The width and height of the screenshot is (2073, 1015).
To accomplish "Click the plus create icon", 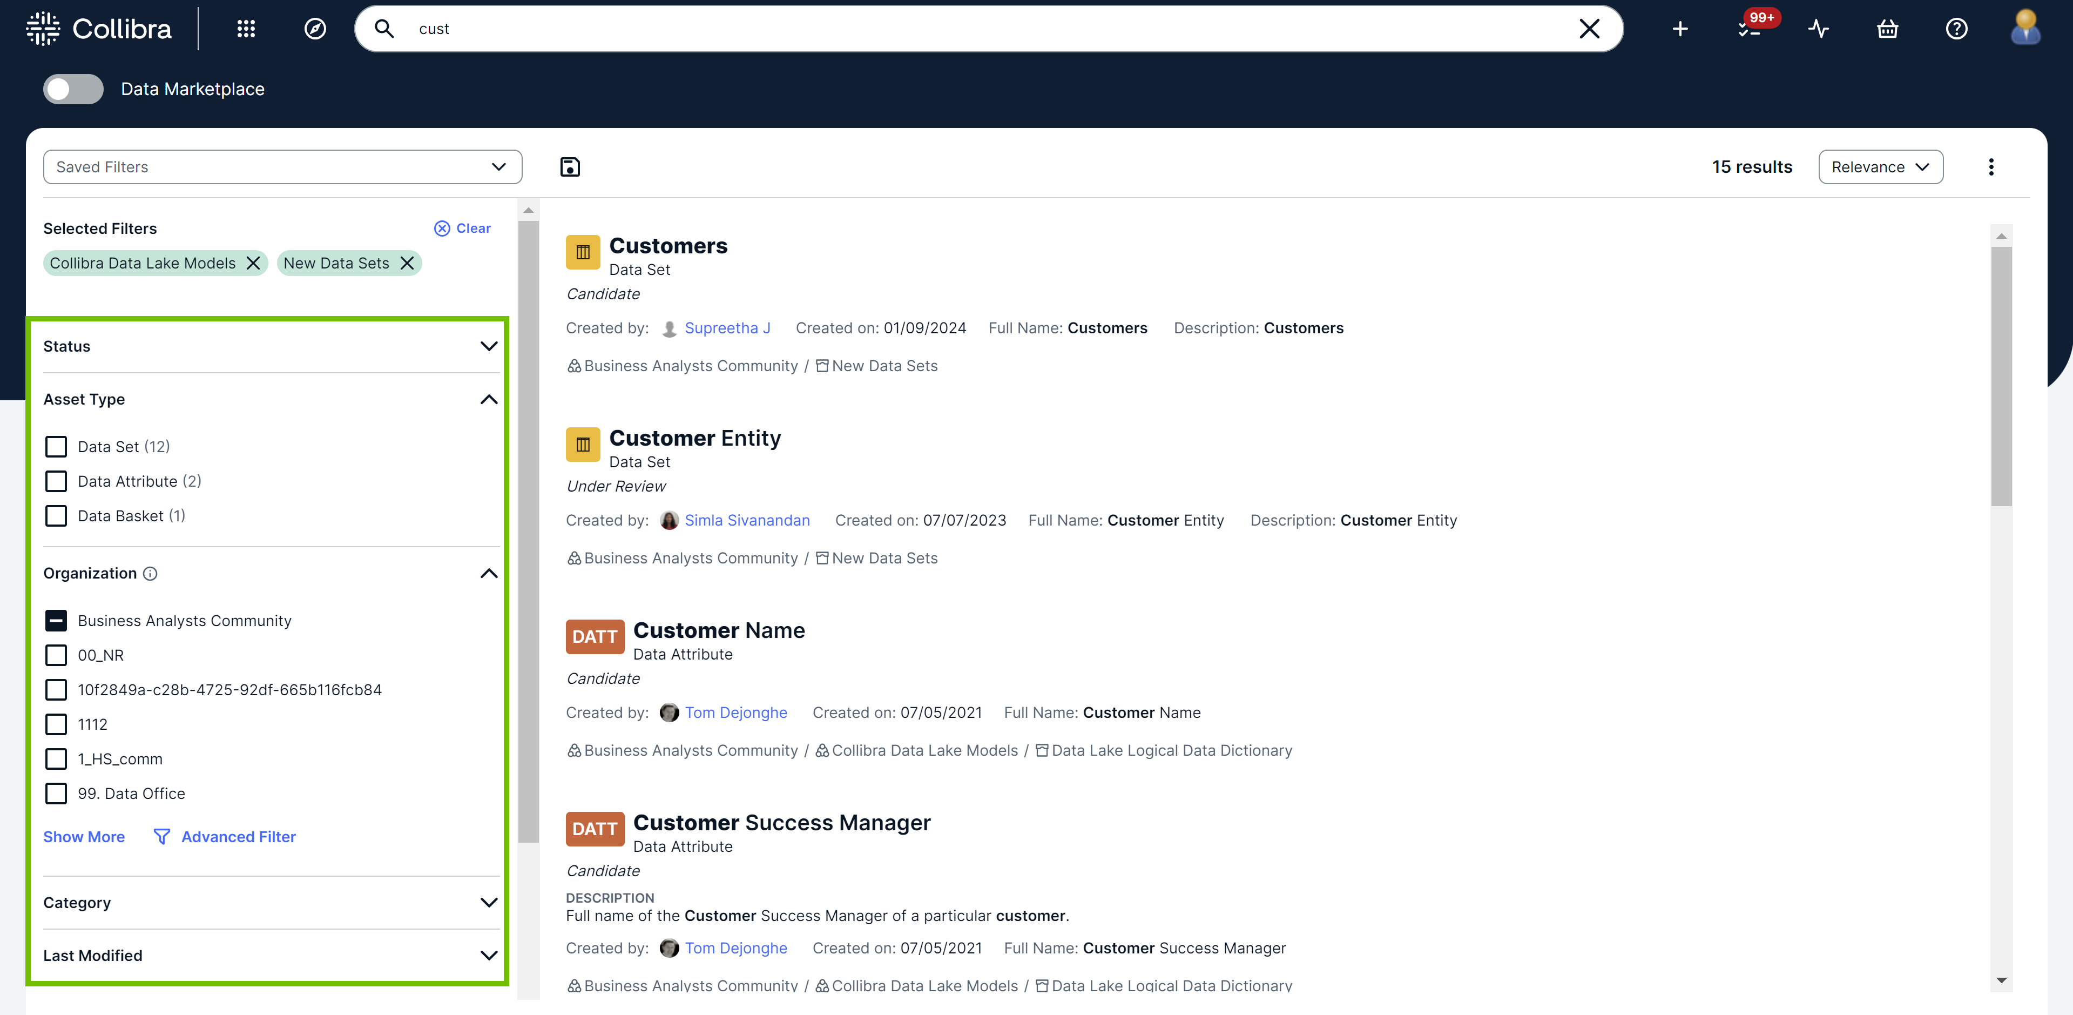I will (1679, 29).
